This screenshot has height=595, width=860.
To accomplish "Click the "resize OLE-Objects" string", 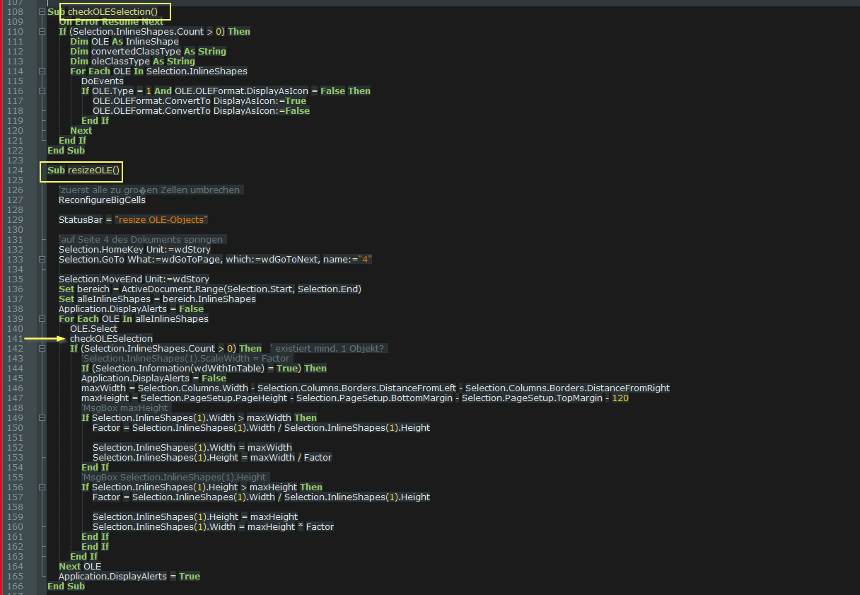I will click(161, 220).
